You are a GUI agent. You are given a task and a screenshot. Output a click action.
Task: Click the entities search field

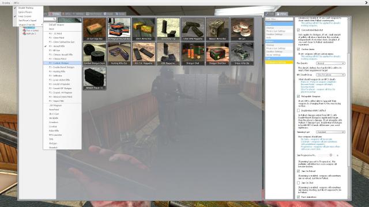click(x=50, y=19)
